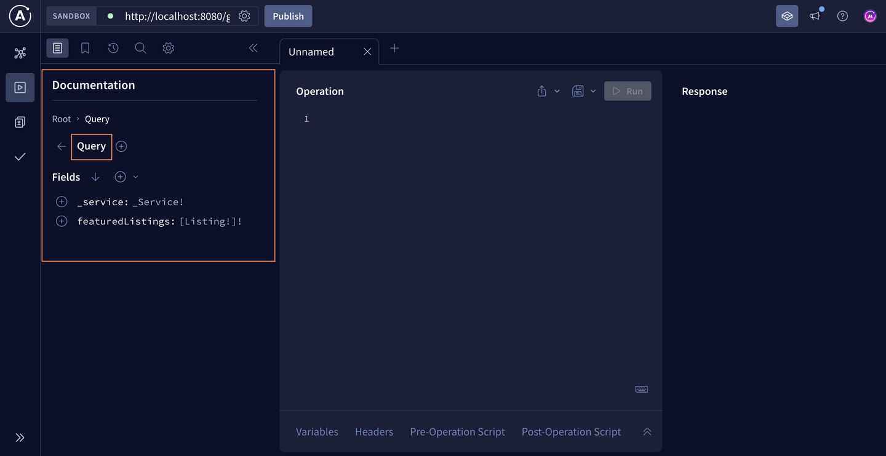The height and width of the screenshot is (456, 886).
Task: Open the Variables tab
Action: coord(317,431)
